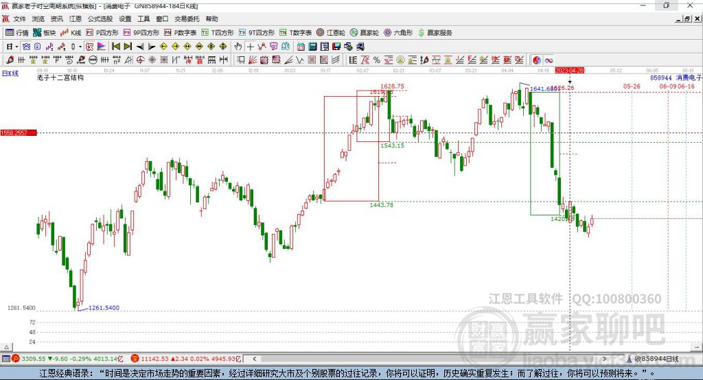
Task: Toggle the crosshair cursor tool
Action: 250,47
